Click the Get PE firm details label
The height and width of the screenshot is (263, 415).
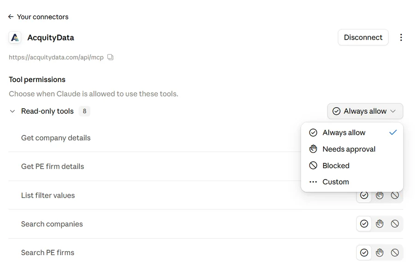click(53, 167)
